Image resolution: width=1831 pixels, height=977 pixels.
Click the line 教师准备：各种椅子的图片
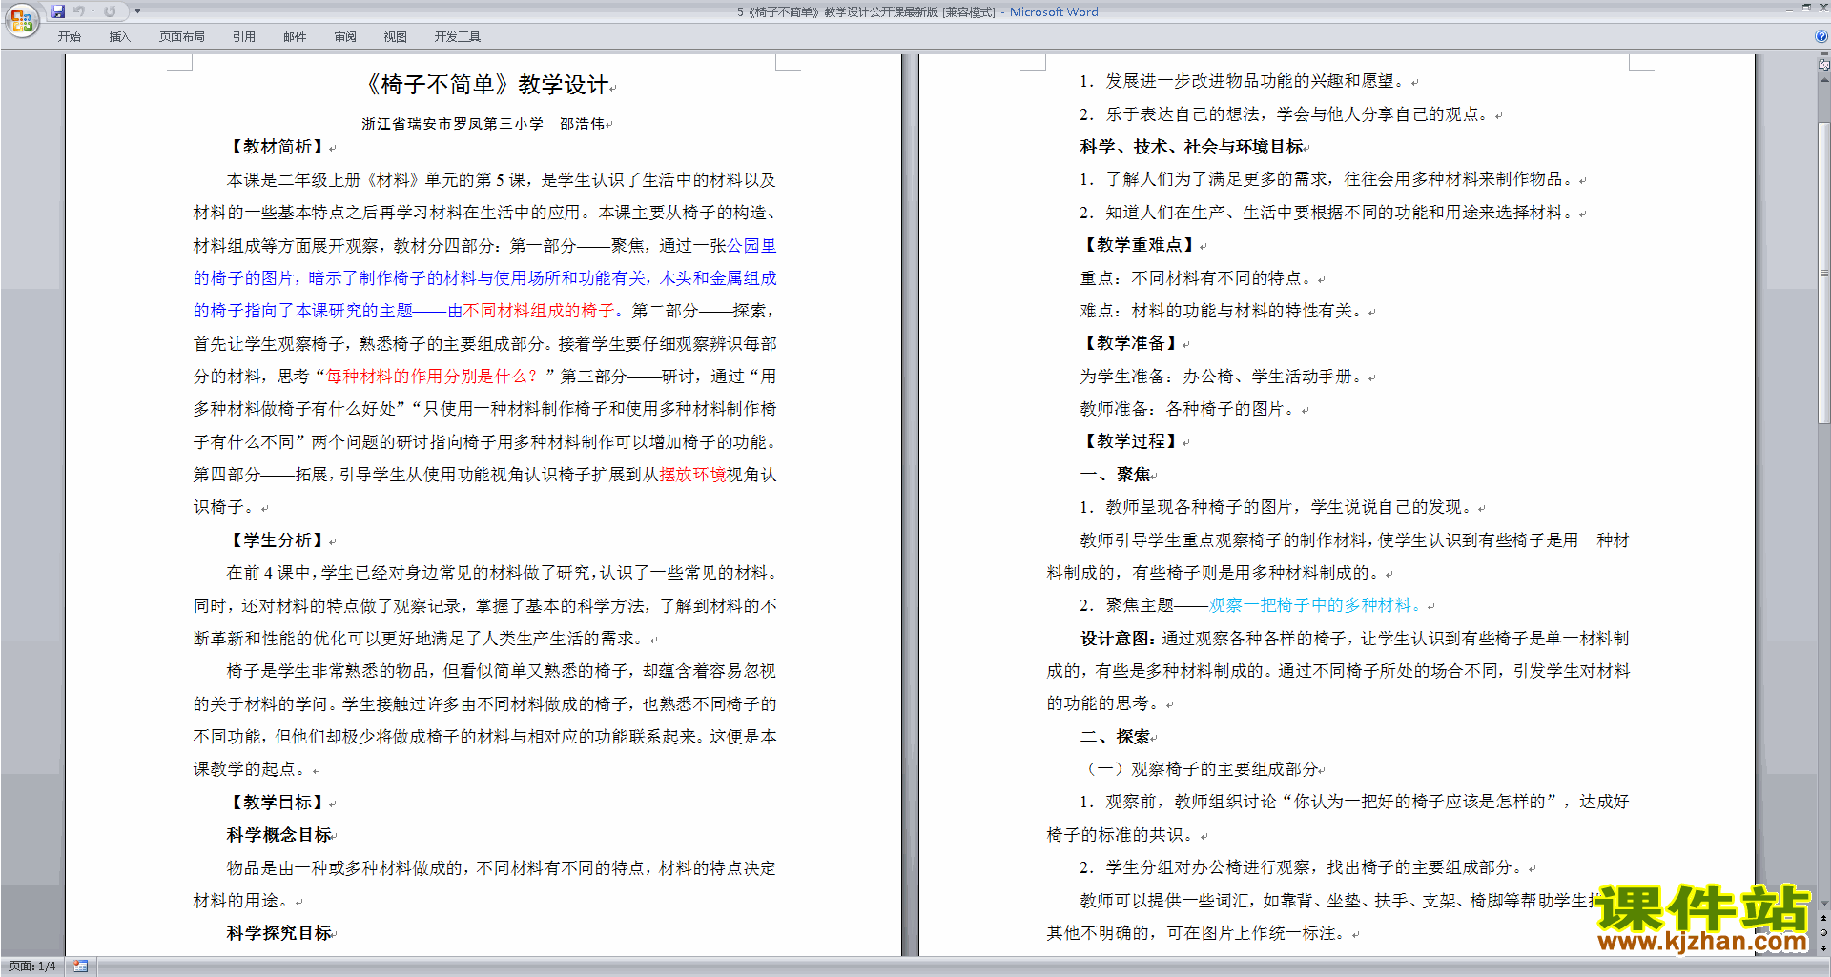1191,409
